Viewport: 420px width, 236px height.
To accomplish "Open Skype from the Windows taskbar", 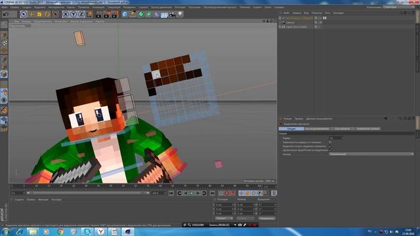I will (87, 231).
